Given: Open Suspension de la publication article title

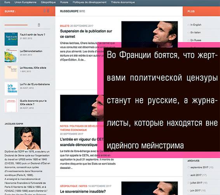Looking at the screenshot, I should [x=86, y=34].
